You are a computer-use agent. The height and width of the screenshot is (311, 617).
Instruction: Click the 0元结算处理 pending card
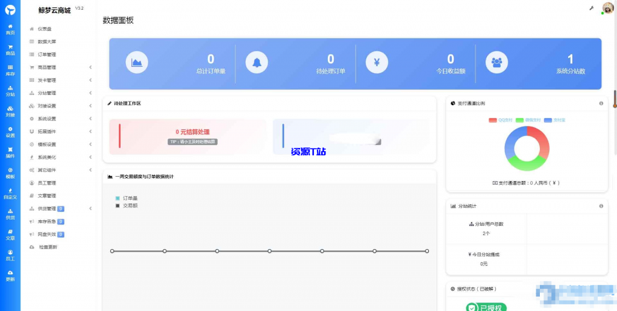(187, 135)
